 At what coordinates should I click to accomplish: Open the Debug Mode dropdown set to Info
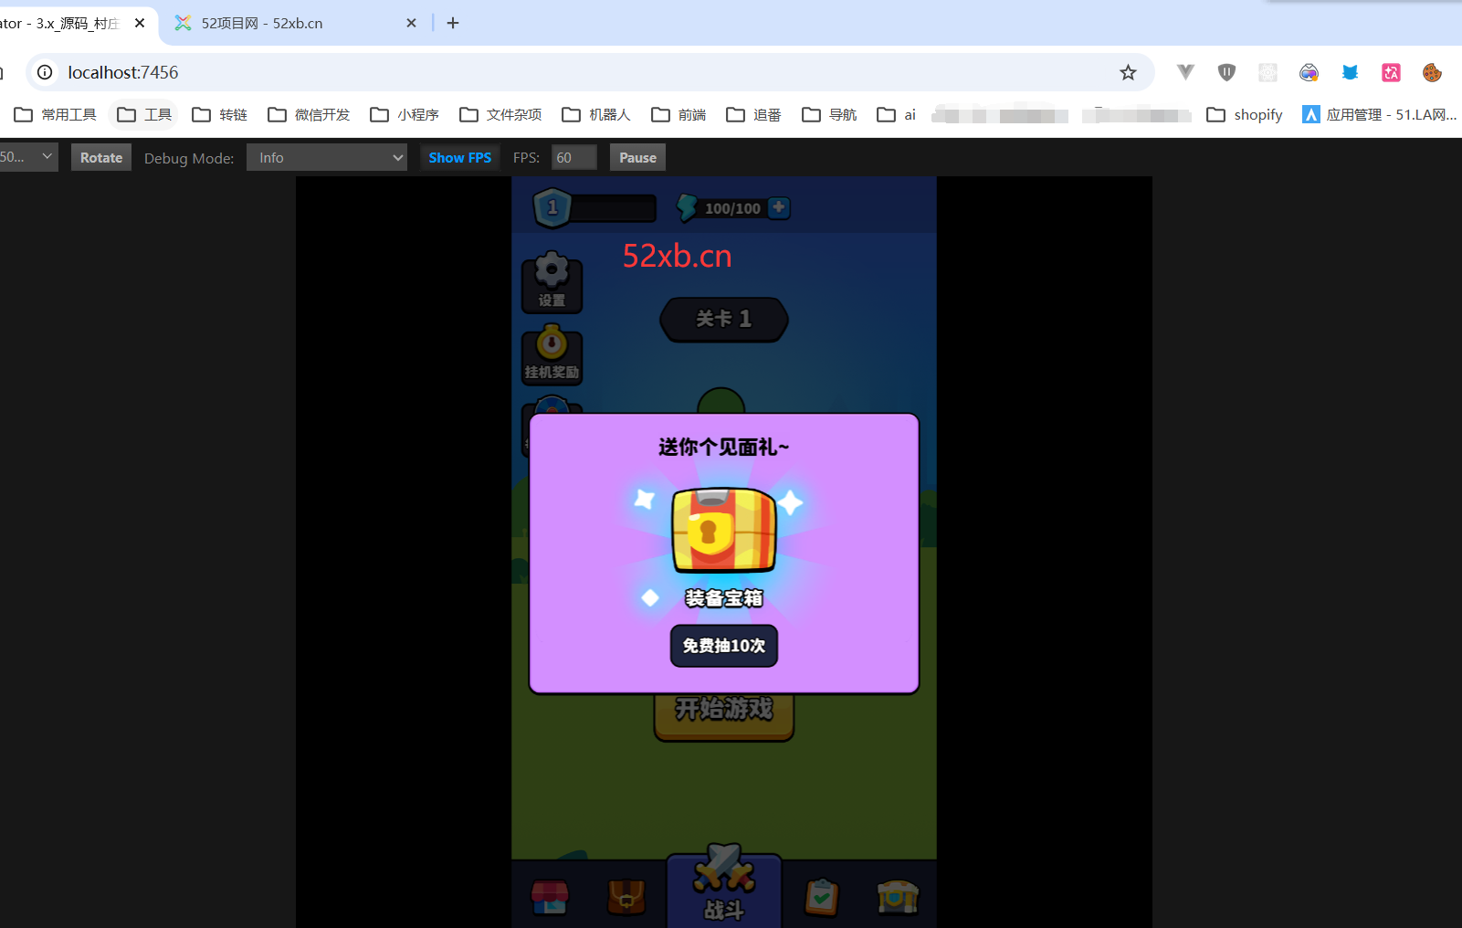(326, 157)
